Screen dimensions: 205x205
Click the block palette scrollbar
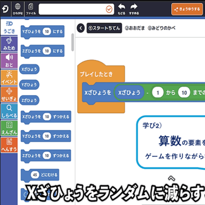[73, 42]
